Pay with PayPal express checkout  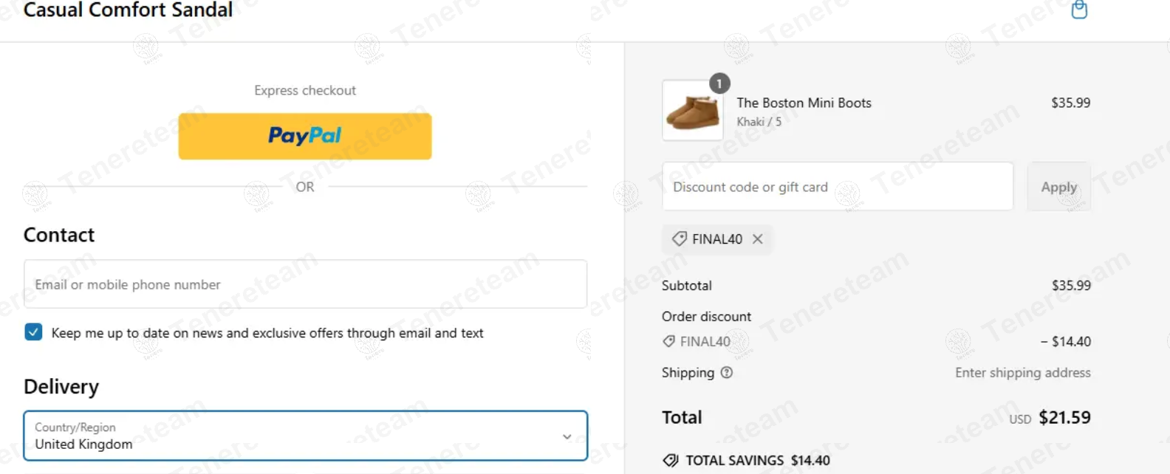click(x=305, y=136)
